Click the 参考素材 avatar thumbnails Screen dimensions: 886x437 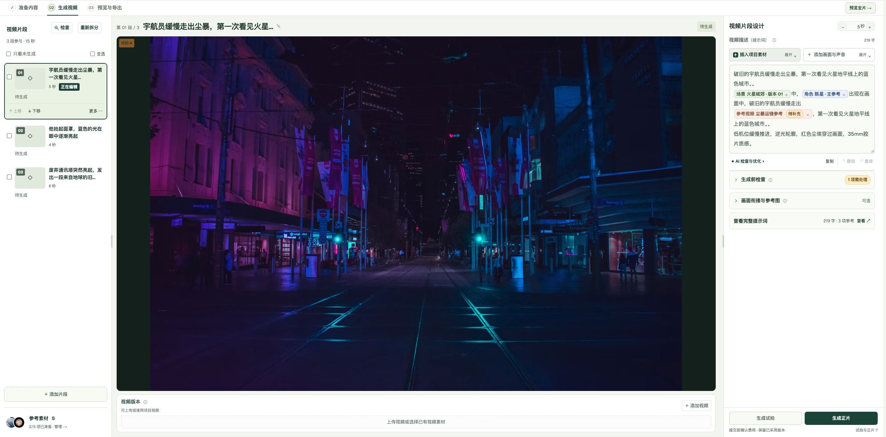pos(15,422)
